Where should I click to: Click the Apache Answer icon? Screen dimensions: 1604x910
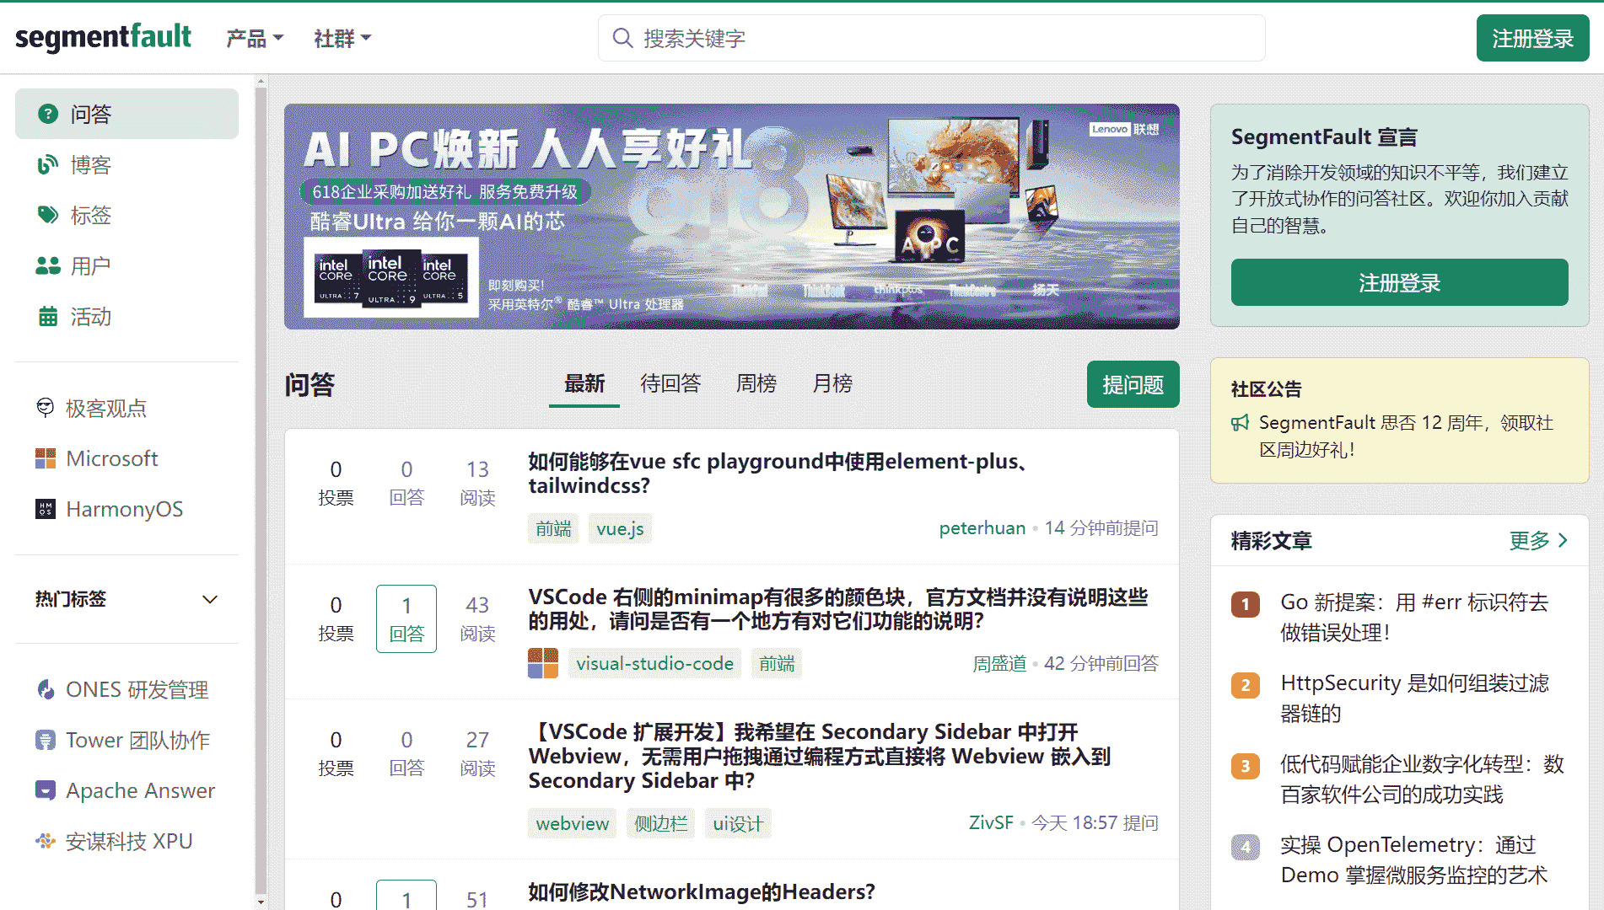[46, 790]
